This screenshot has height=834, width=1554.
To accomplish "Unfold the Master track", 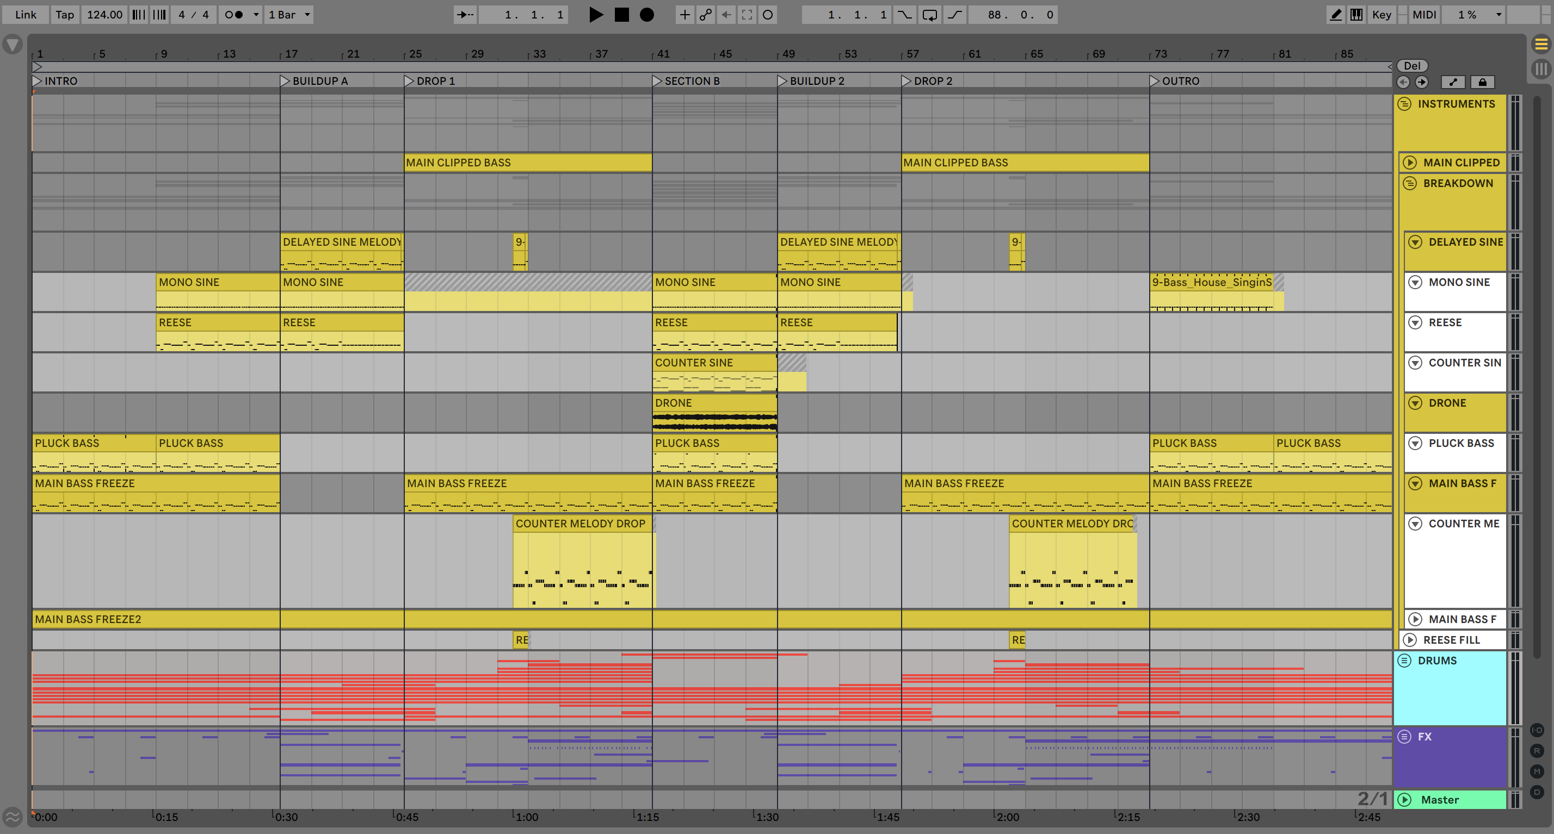I will pyautogui.click(x=1404, y=800).
